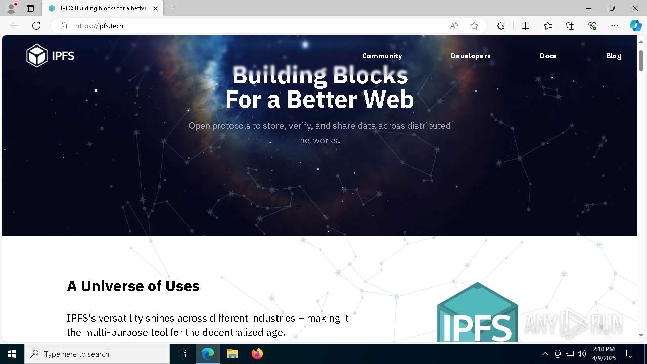The width and height of the screenshot is (647, 364).
Task: Open the Favorites list icon
Action: (548, 26)
